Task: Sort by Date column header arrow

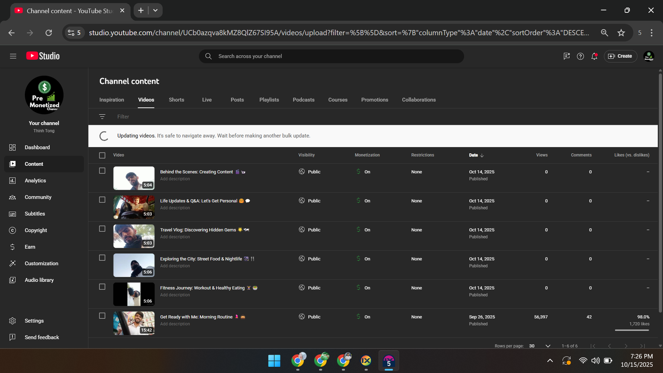Action: 482,155
